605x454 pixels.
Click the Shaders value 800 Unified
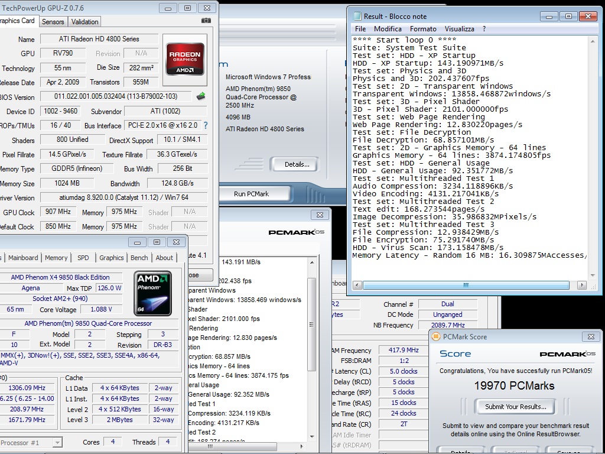tap(72, 140)
